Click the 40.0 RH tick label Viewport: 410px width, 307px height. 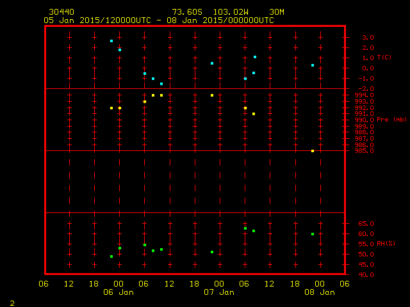point(366,274)
